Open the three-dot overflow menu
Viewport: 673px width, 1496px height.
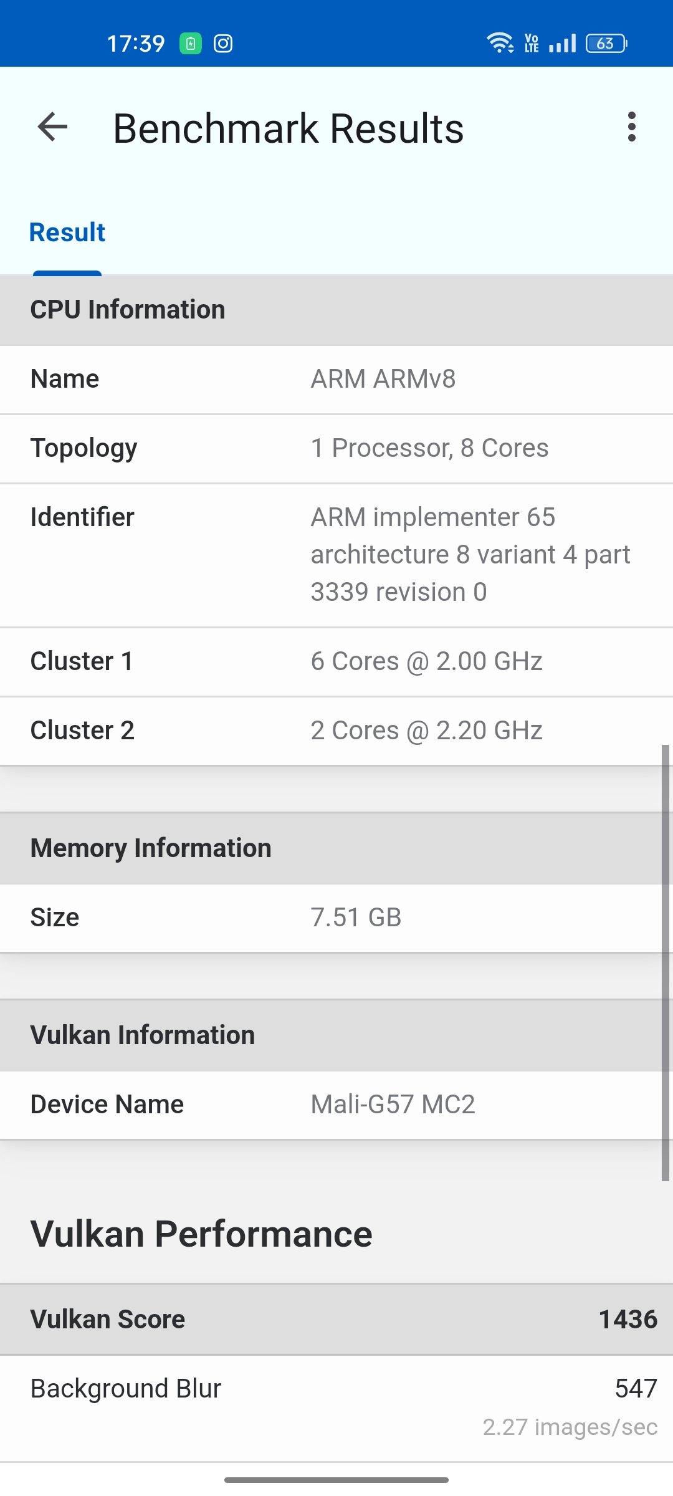coord(632,127)
